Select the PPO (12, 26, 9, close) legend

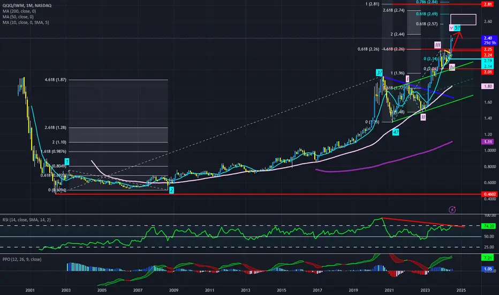click(22, 259)
